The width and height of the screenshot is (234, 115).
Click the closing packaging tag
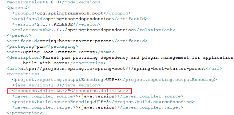(x=62, y=46)
